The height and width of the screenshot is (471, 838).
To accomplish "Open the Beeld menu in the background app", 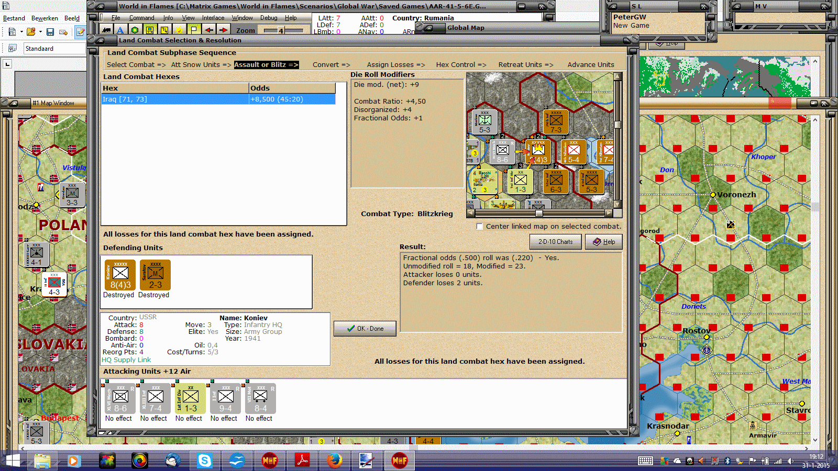I will pyautogui.click(x=72, y=18).
